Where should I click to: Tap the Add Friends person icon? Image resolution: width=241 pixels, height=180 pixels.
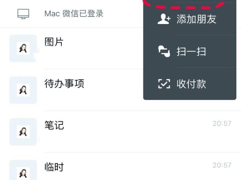coord(164,19)
